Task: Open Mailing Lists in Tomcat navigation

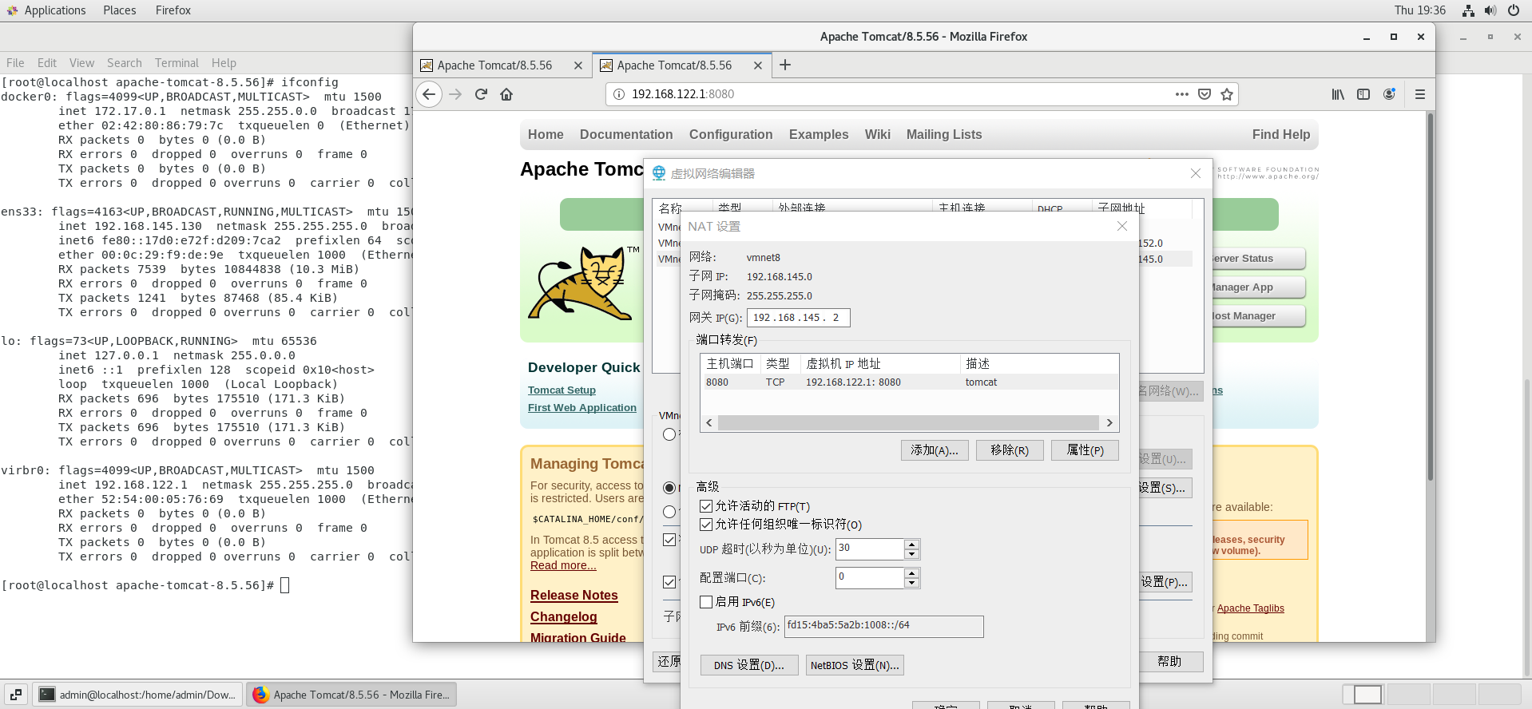Action: tap(944, 135)
